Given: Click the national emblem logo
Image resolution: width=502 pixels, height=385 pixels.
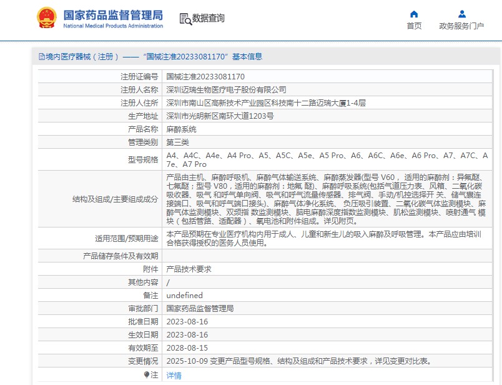Looking at the screenshot, I should click(47, 18).
